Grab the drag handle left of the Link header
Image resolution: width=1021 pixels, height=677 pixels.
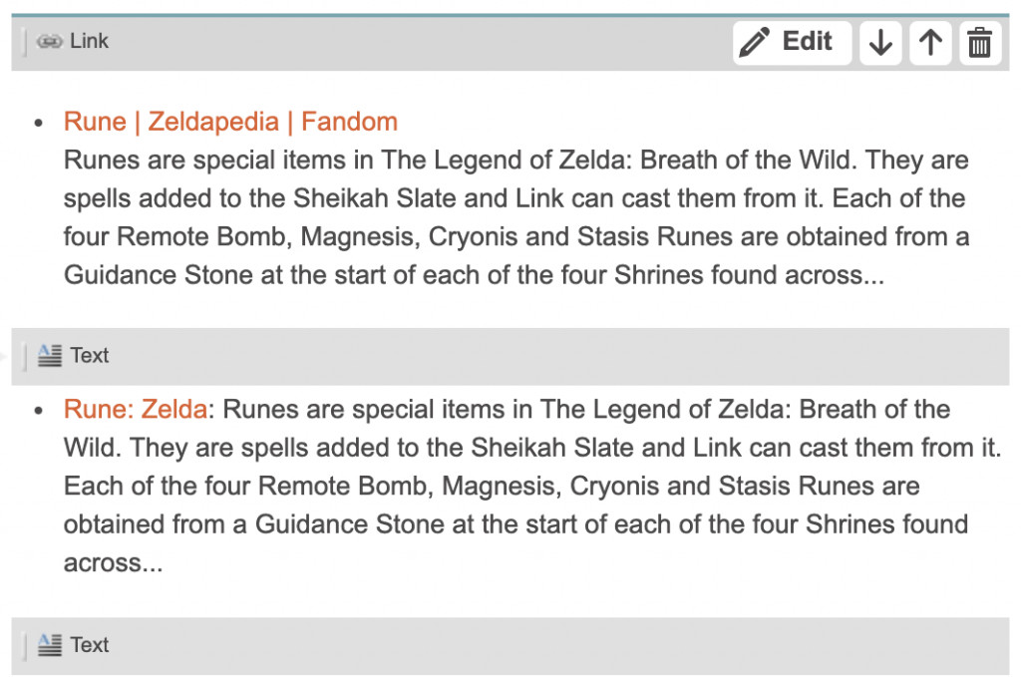click(25, 42)
